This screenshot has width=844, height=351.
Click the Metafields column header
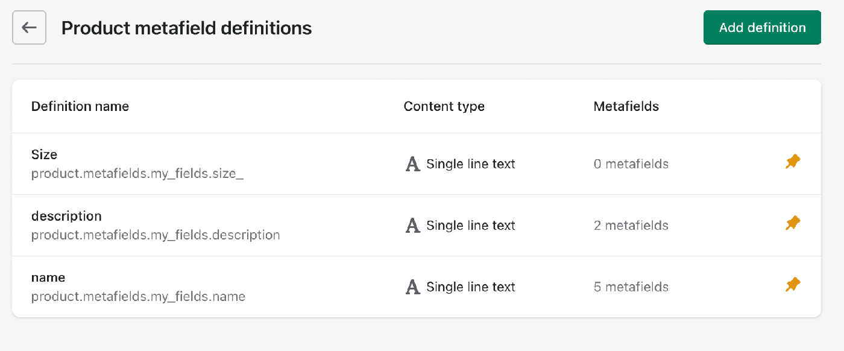click(x=626, y=107)
